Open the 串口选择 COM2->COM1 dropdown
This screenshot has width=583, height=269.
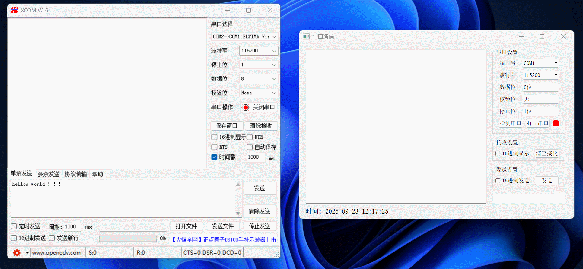[244, 36]
